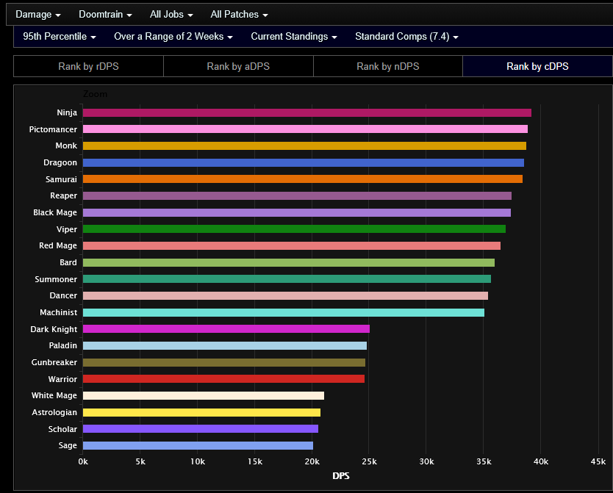Click the Reaper job label

coord(64,195)
